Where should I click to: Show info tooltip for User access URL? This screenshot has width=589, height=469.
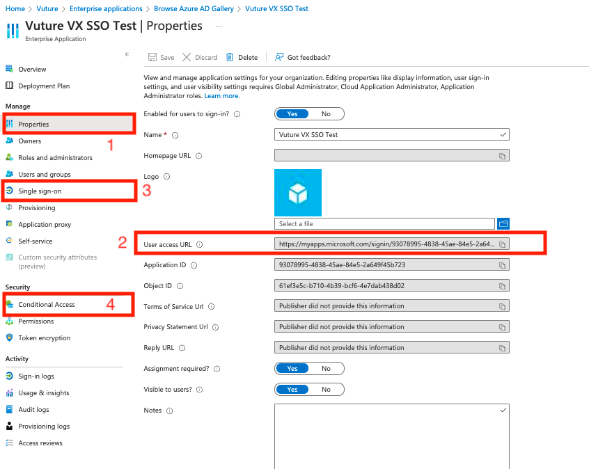tap(199, 244)
